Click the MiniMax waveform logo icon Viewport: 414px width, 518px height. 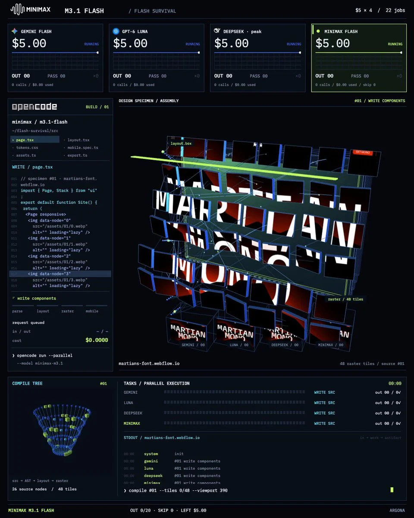coord(17,9)
